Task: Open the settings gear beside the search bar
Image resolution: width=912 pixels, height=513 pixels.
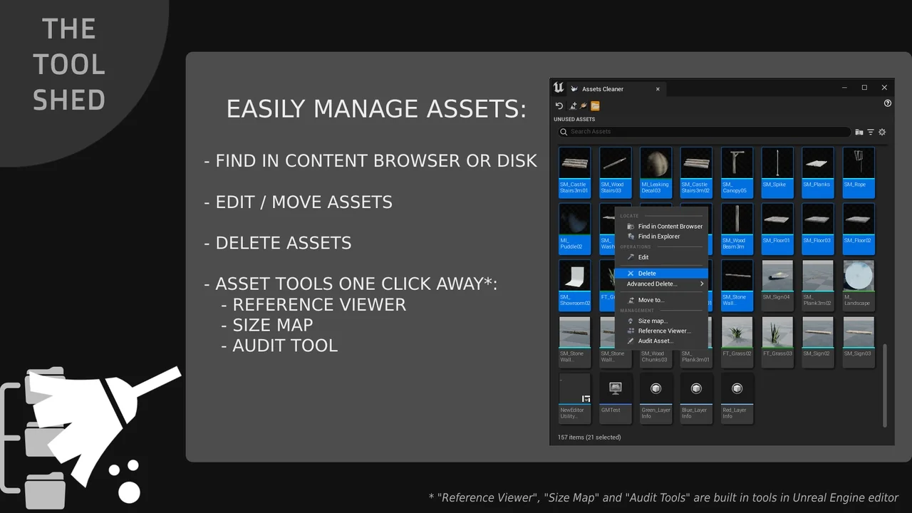Action: pos(882,132)
